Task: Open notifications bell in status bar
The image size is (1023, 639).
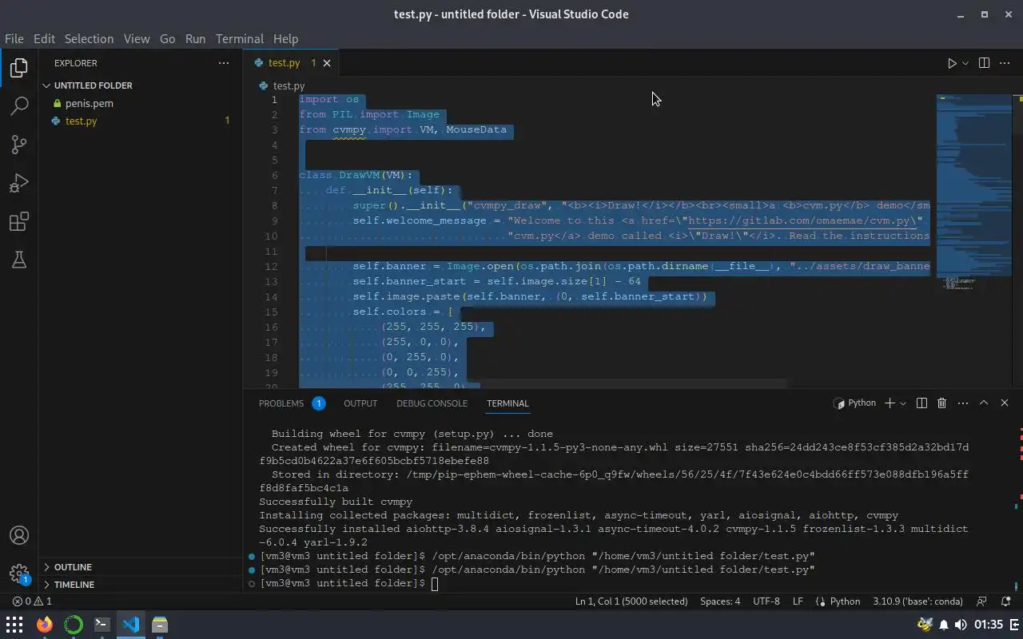Action: [x=1006, y=601]
